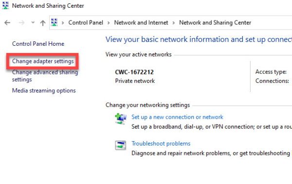Viewport: 292px width, 184px height.
Task: Open the recent locations dropdown chevron
Action: (x=33, y=22)
